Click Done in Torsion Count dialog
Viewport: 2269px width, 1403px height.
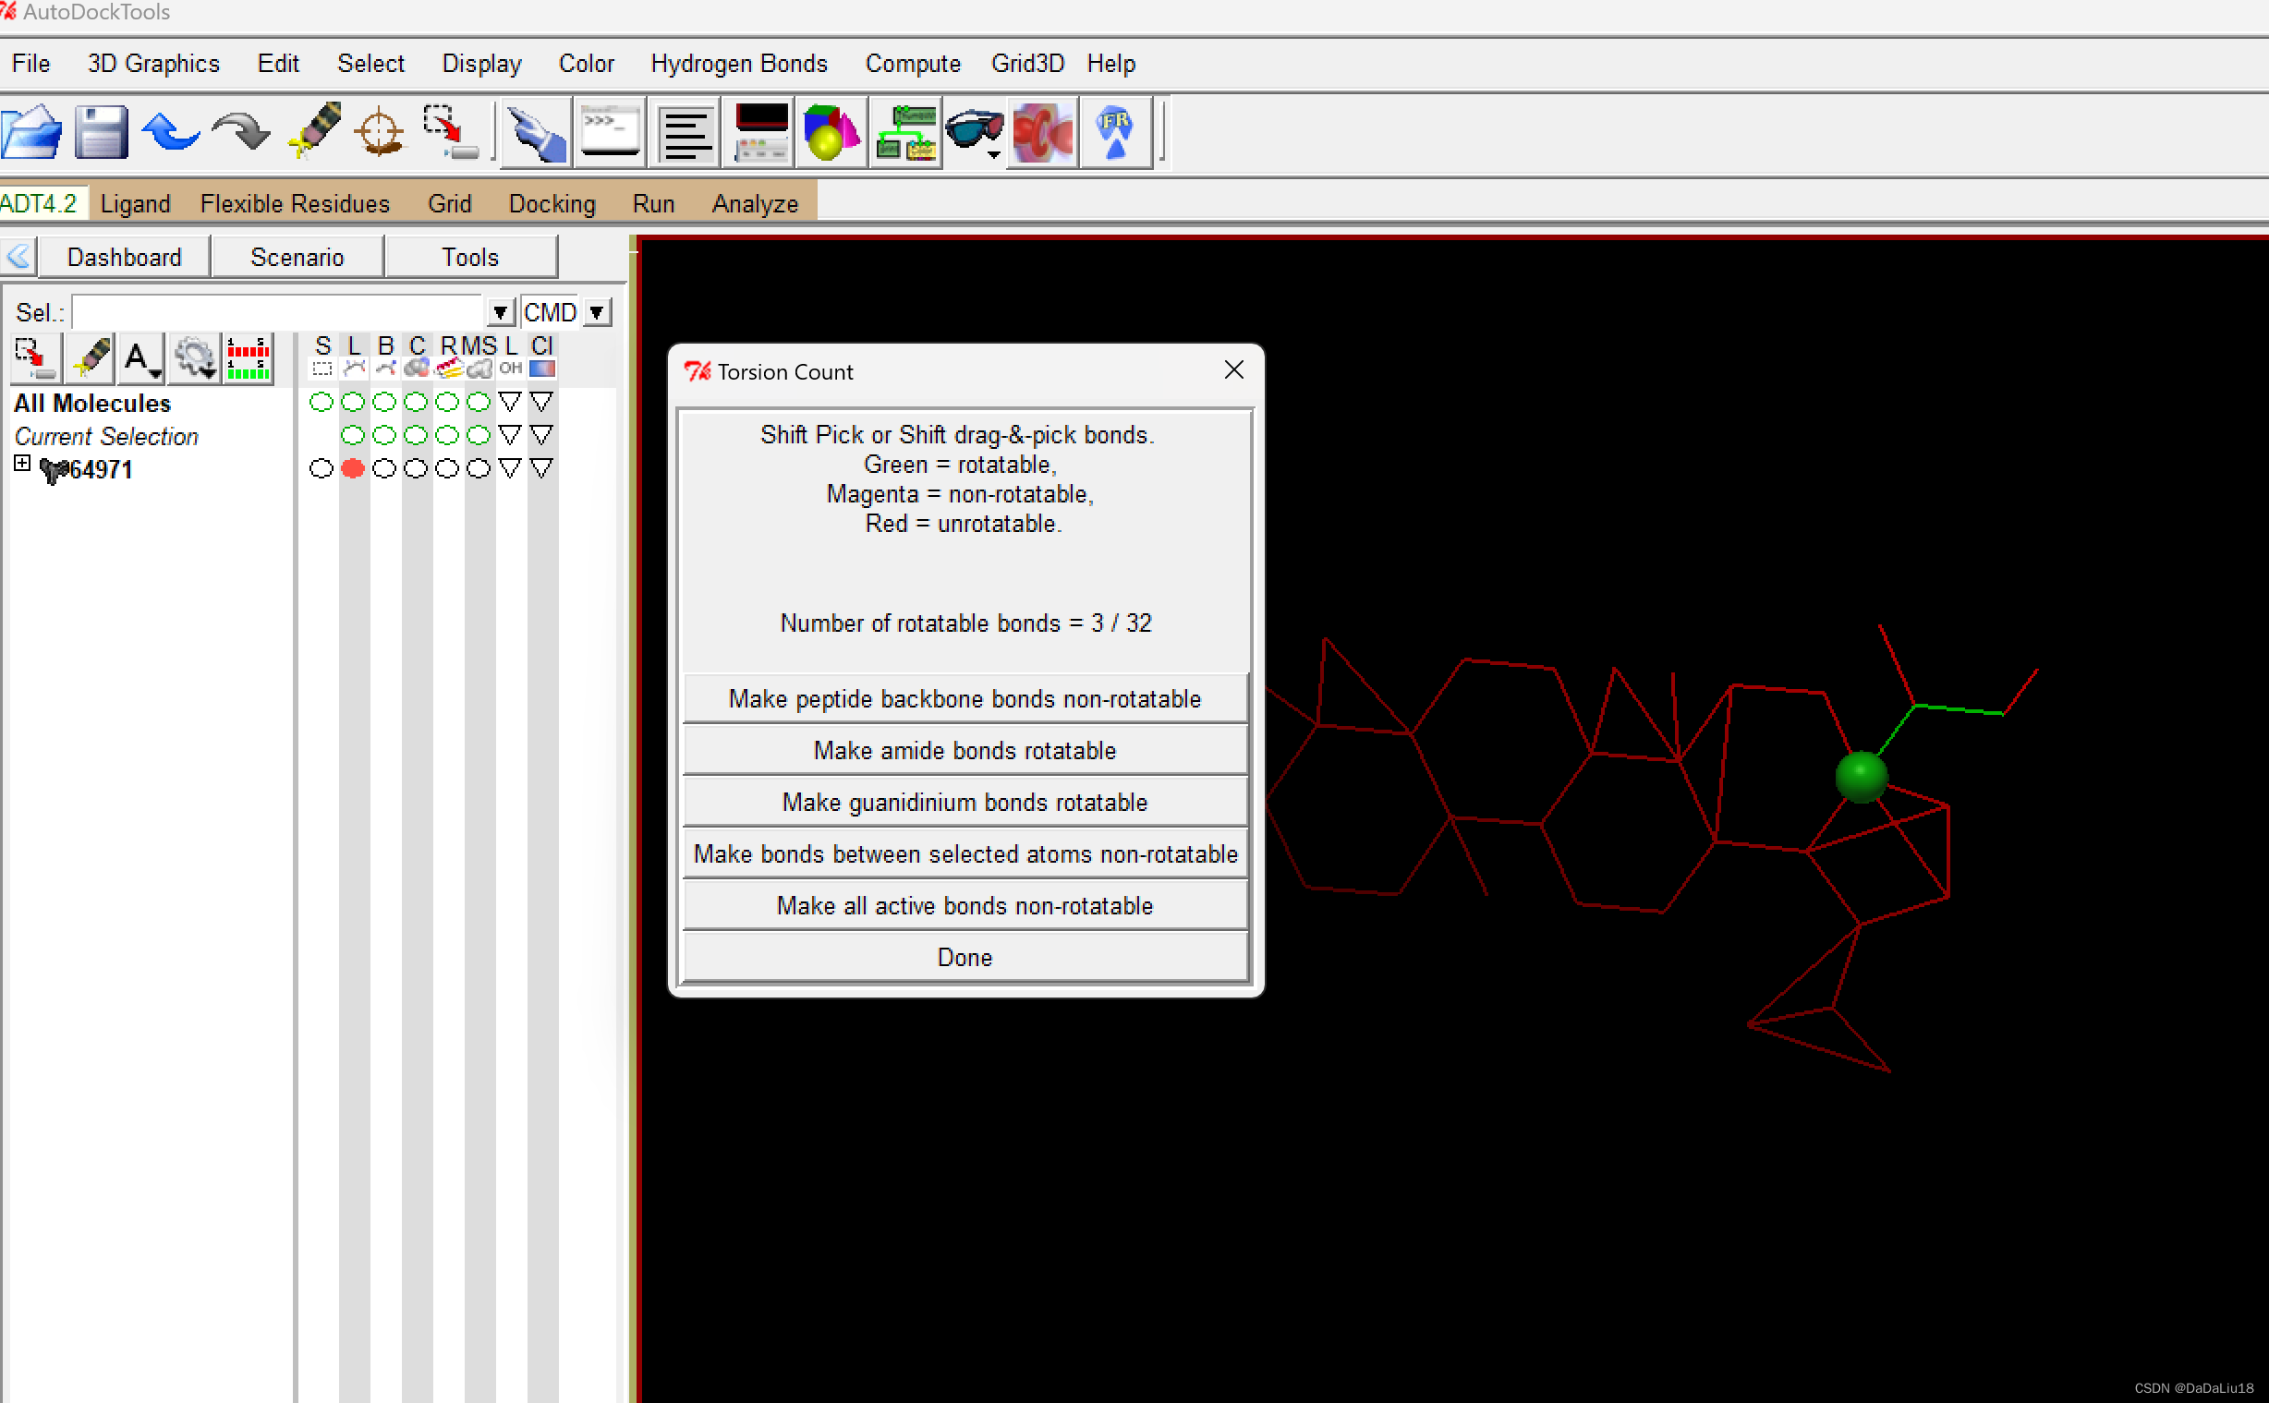965,958
